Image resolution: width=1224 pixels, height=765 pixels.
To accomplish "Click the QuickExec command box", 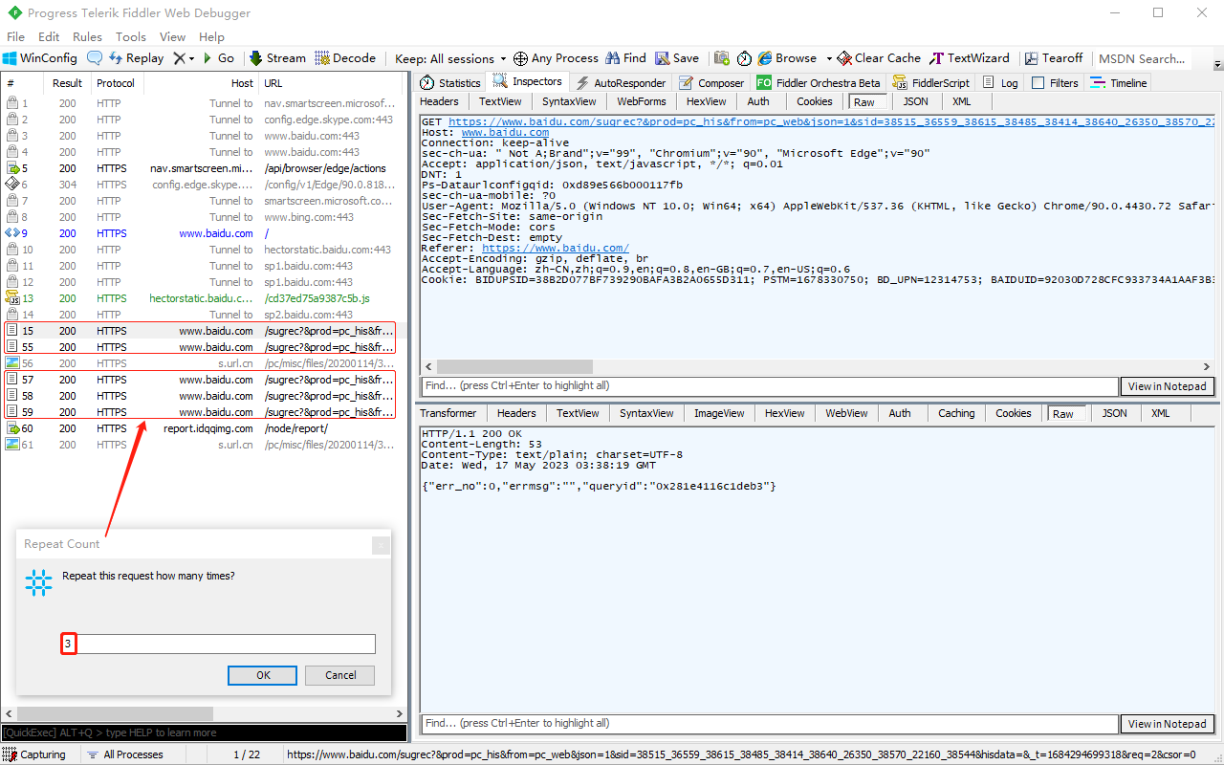I will point(204,732).
